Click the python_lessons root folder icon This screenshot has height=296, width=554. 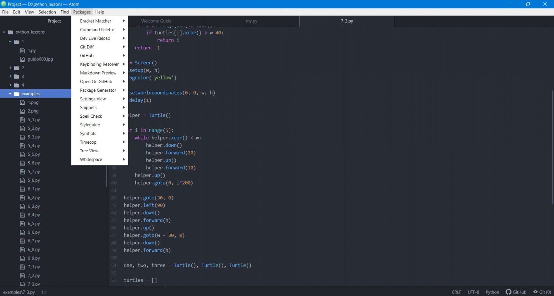10,32
